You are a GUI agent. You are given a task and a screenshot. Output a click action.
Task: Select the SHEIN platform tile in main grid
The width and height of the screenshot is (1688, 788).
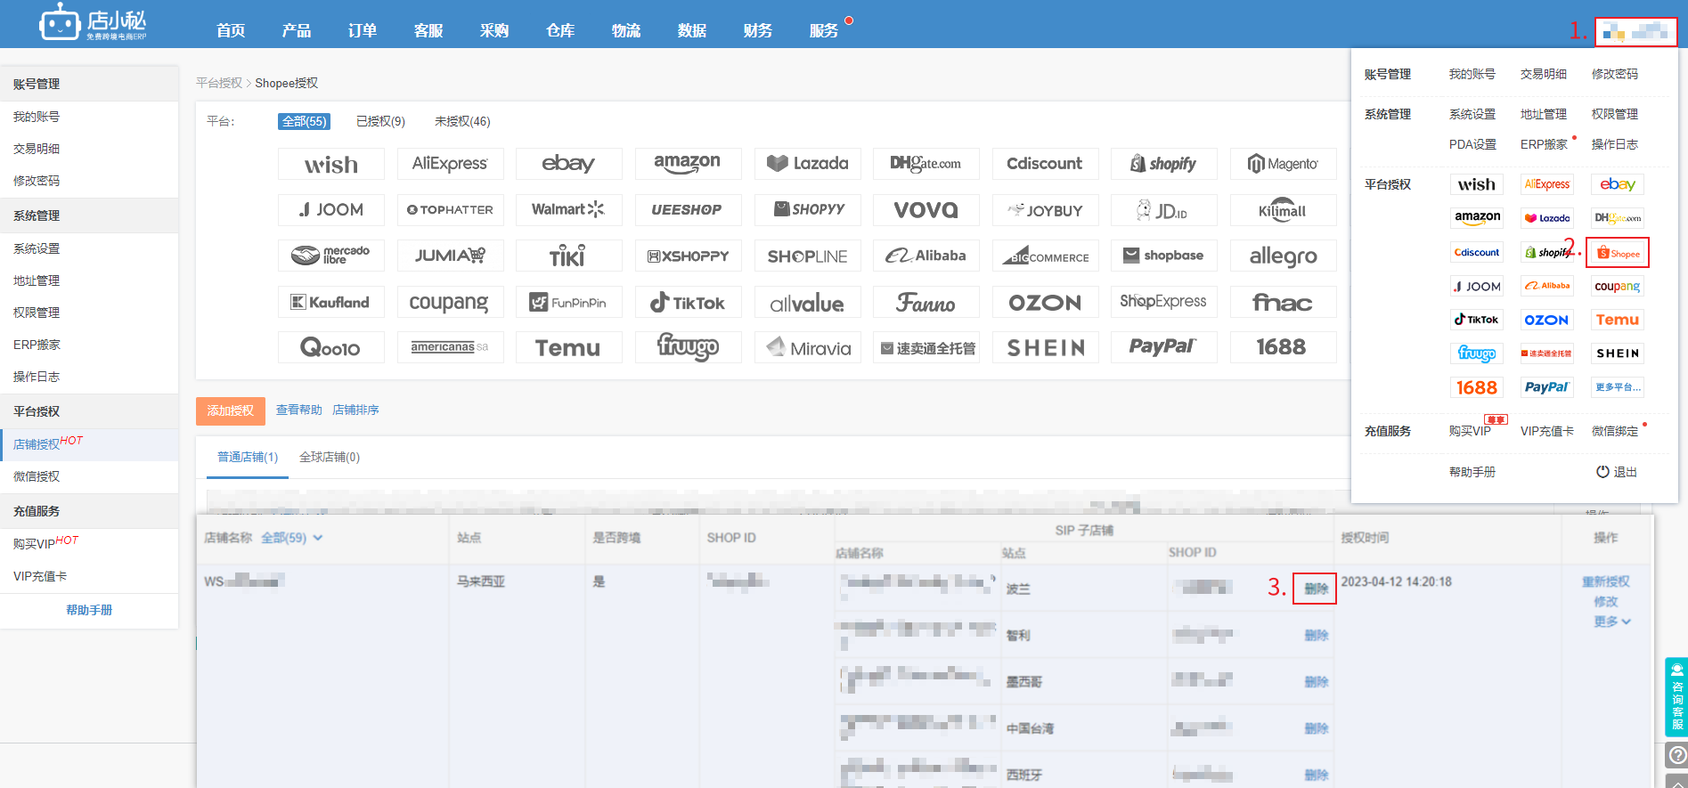tap(1045, 347)
